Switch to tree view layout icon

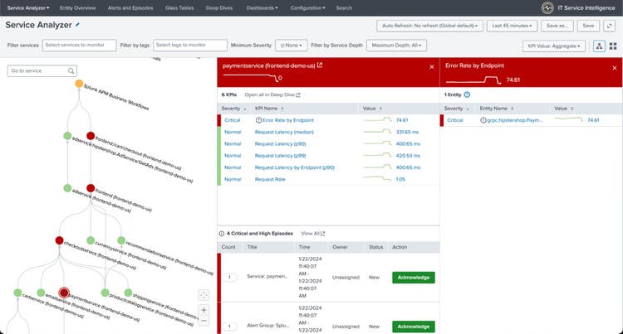(x=599, y=46)
